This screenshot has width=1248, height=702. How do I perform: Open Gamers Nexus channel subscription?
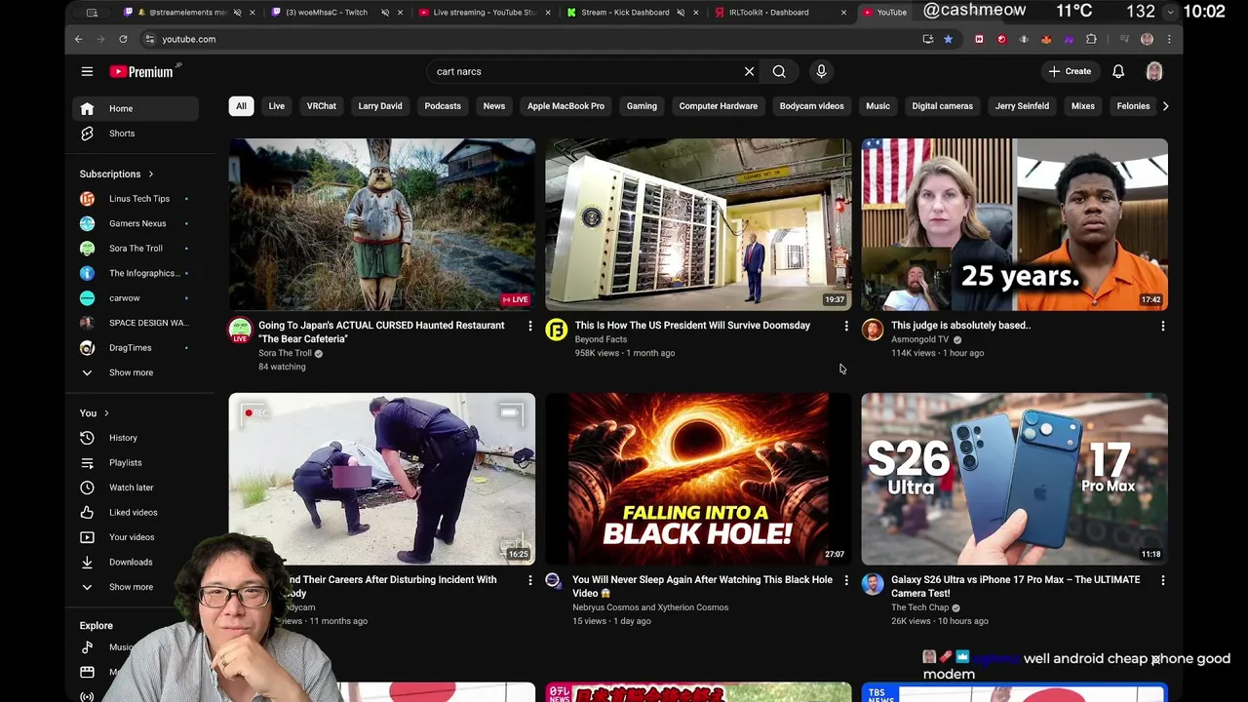tap(136, 223)
